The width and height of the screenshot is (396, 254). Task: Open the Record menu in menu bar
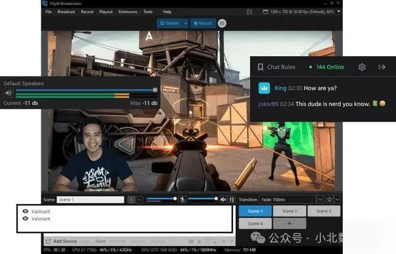(87, 12)
